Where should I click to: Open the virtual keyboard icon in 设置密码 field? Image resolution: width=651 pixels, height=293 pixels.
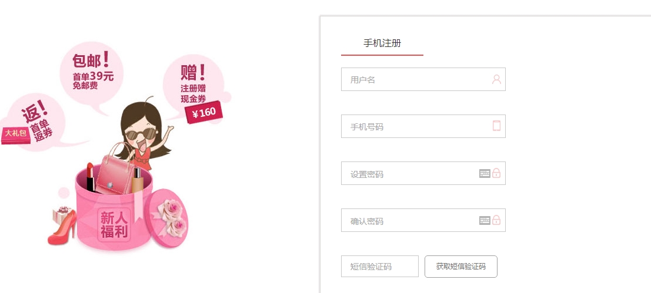pyautogui.click(x=485, y=173)
